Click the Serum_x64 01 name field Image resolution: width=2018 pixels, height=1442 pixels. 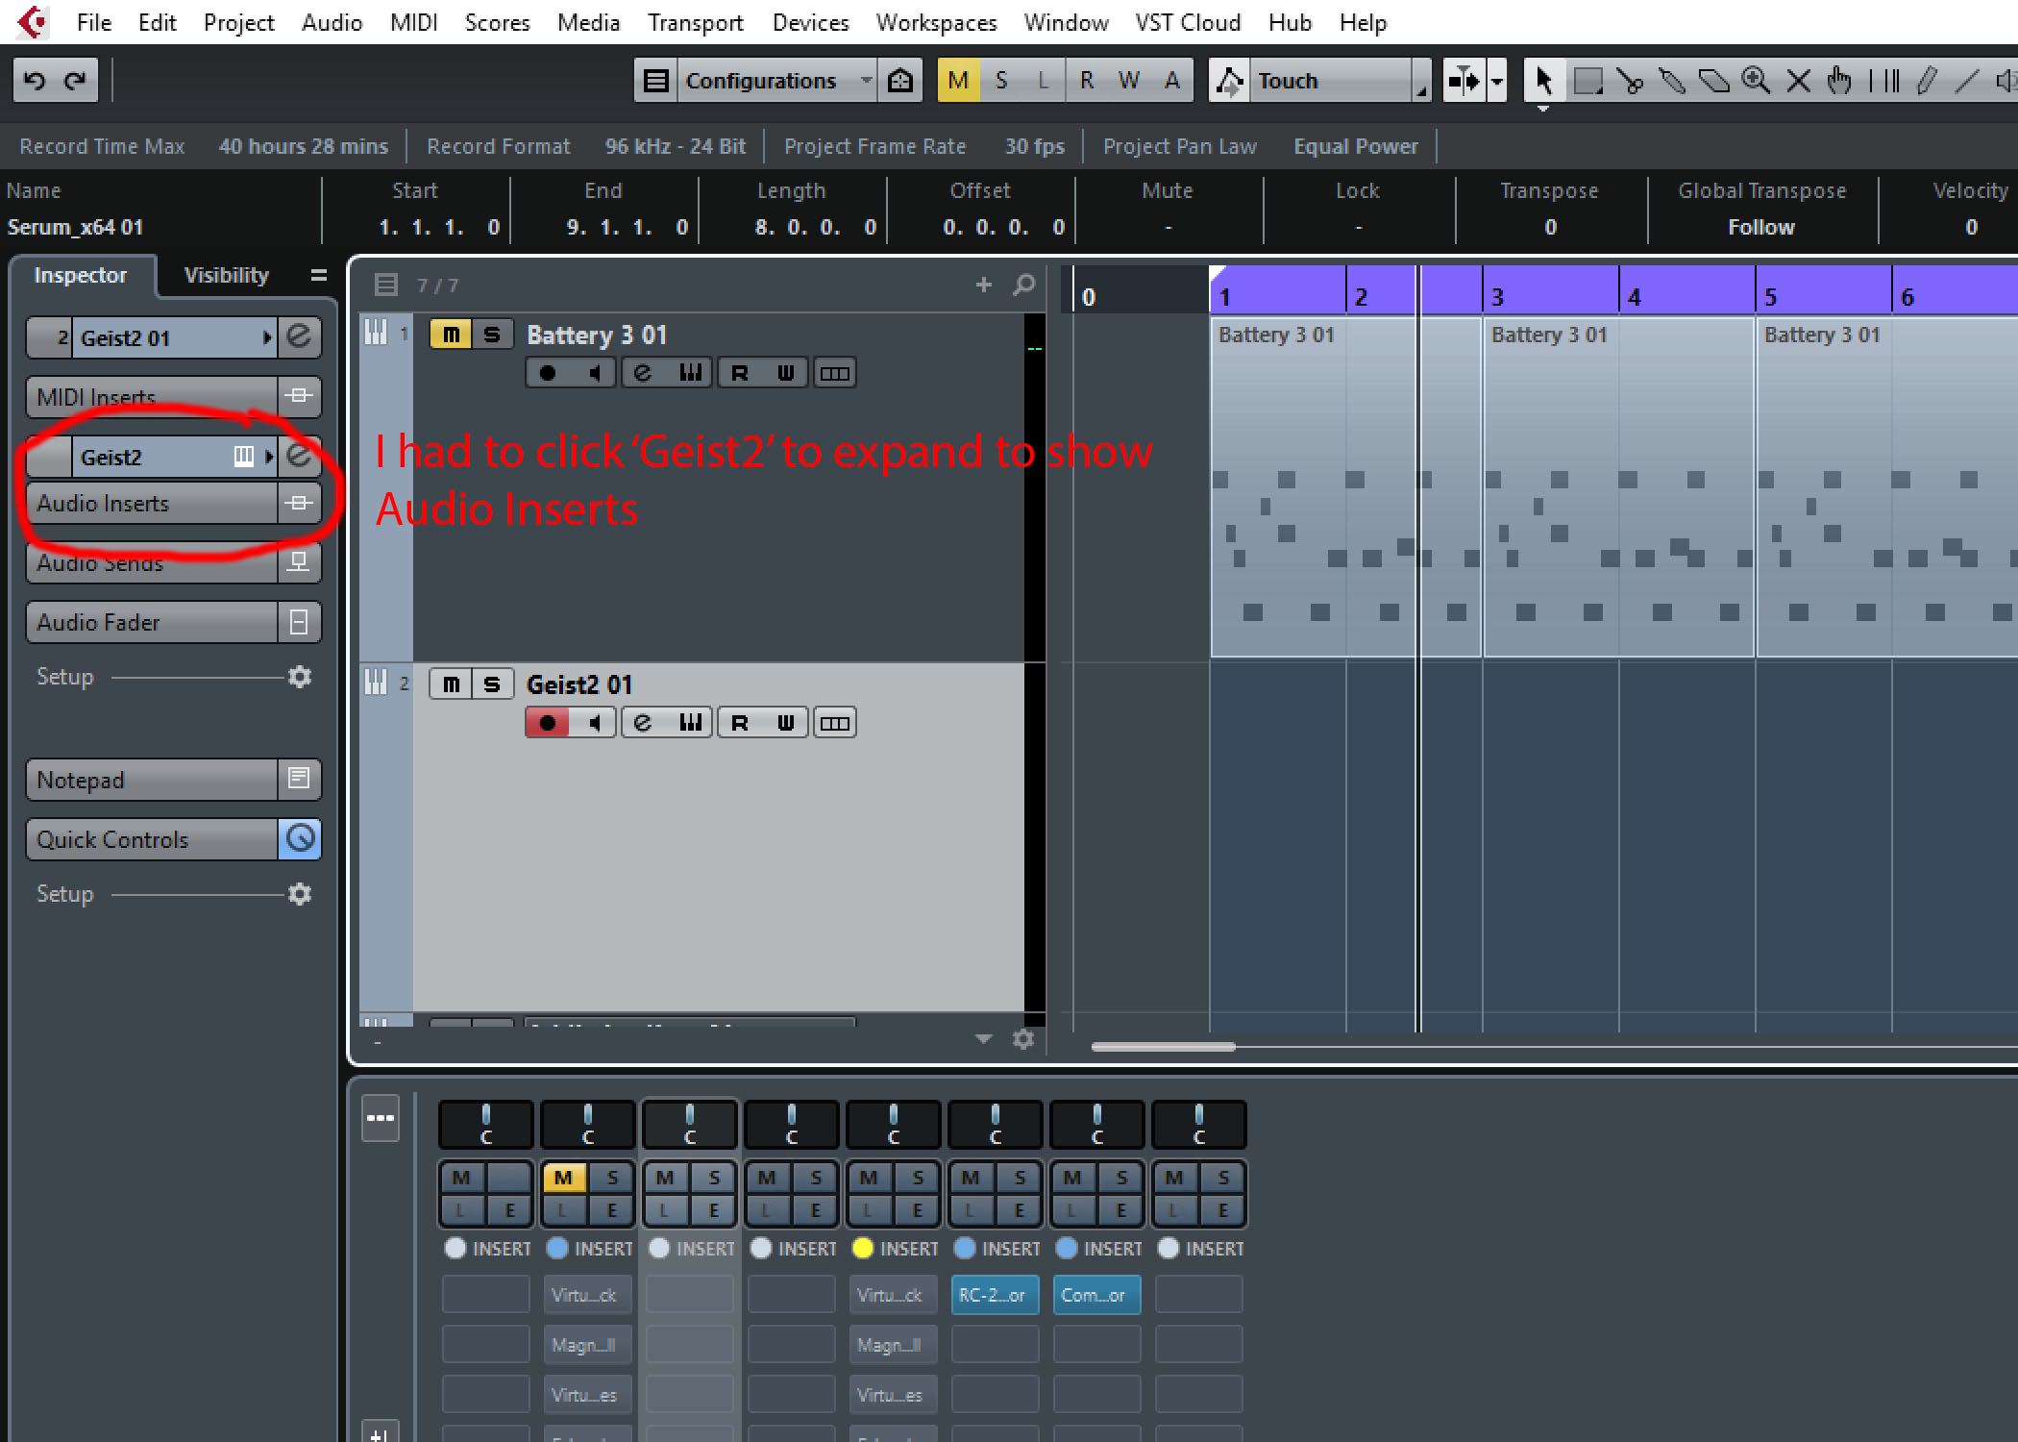coord(75,227)
